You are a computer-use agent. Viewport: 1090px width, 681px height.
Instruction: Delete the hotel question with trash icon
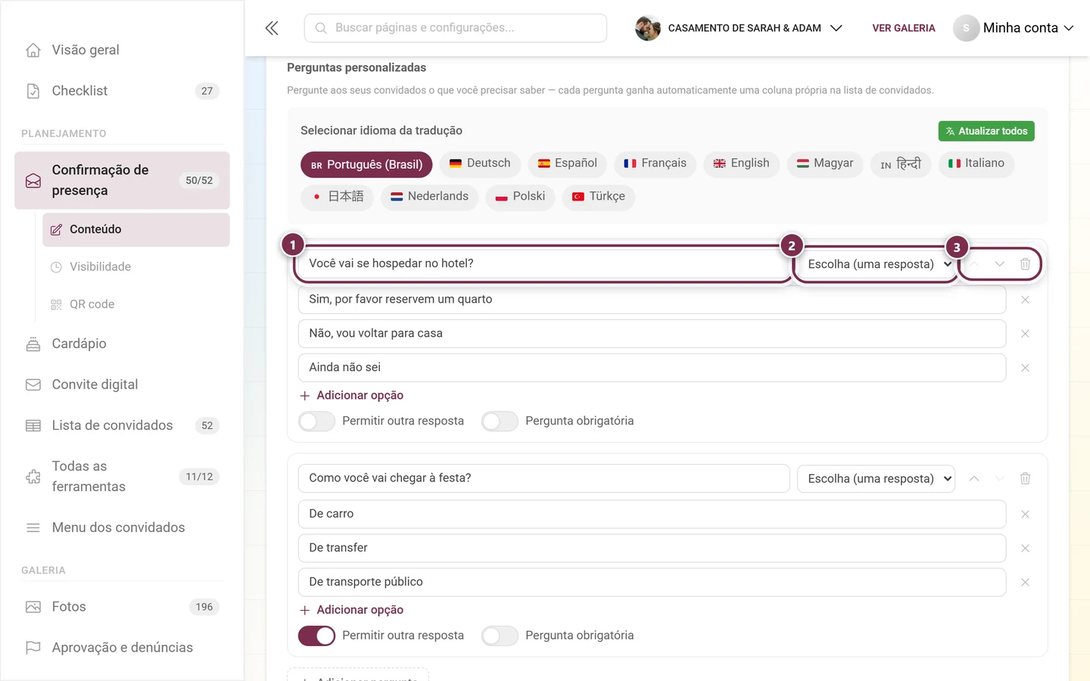point(1025,264)
